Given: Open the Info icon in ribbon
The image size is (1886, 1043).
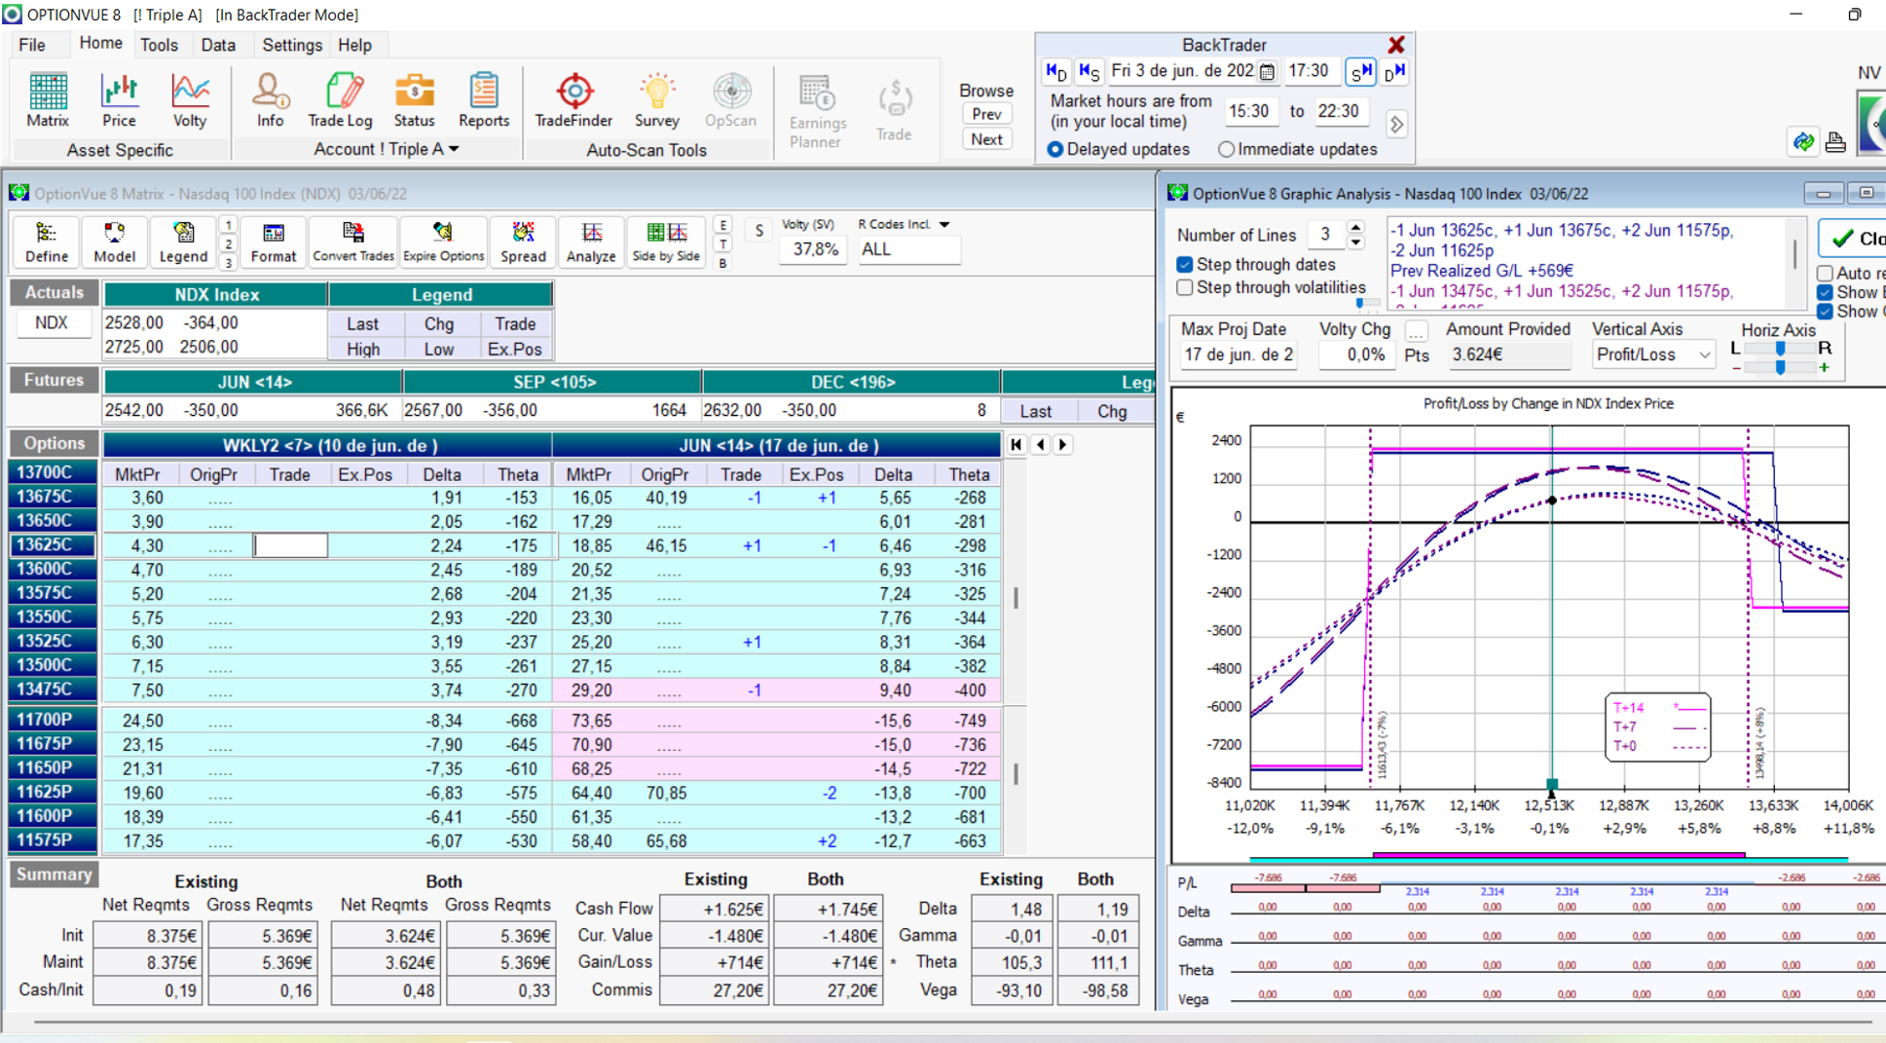Looking at the screenshot, I should point(270,100).
